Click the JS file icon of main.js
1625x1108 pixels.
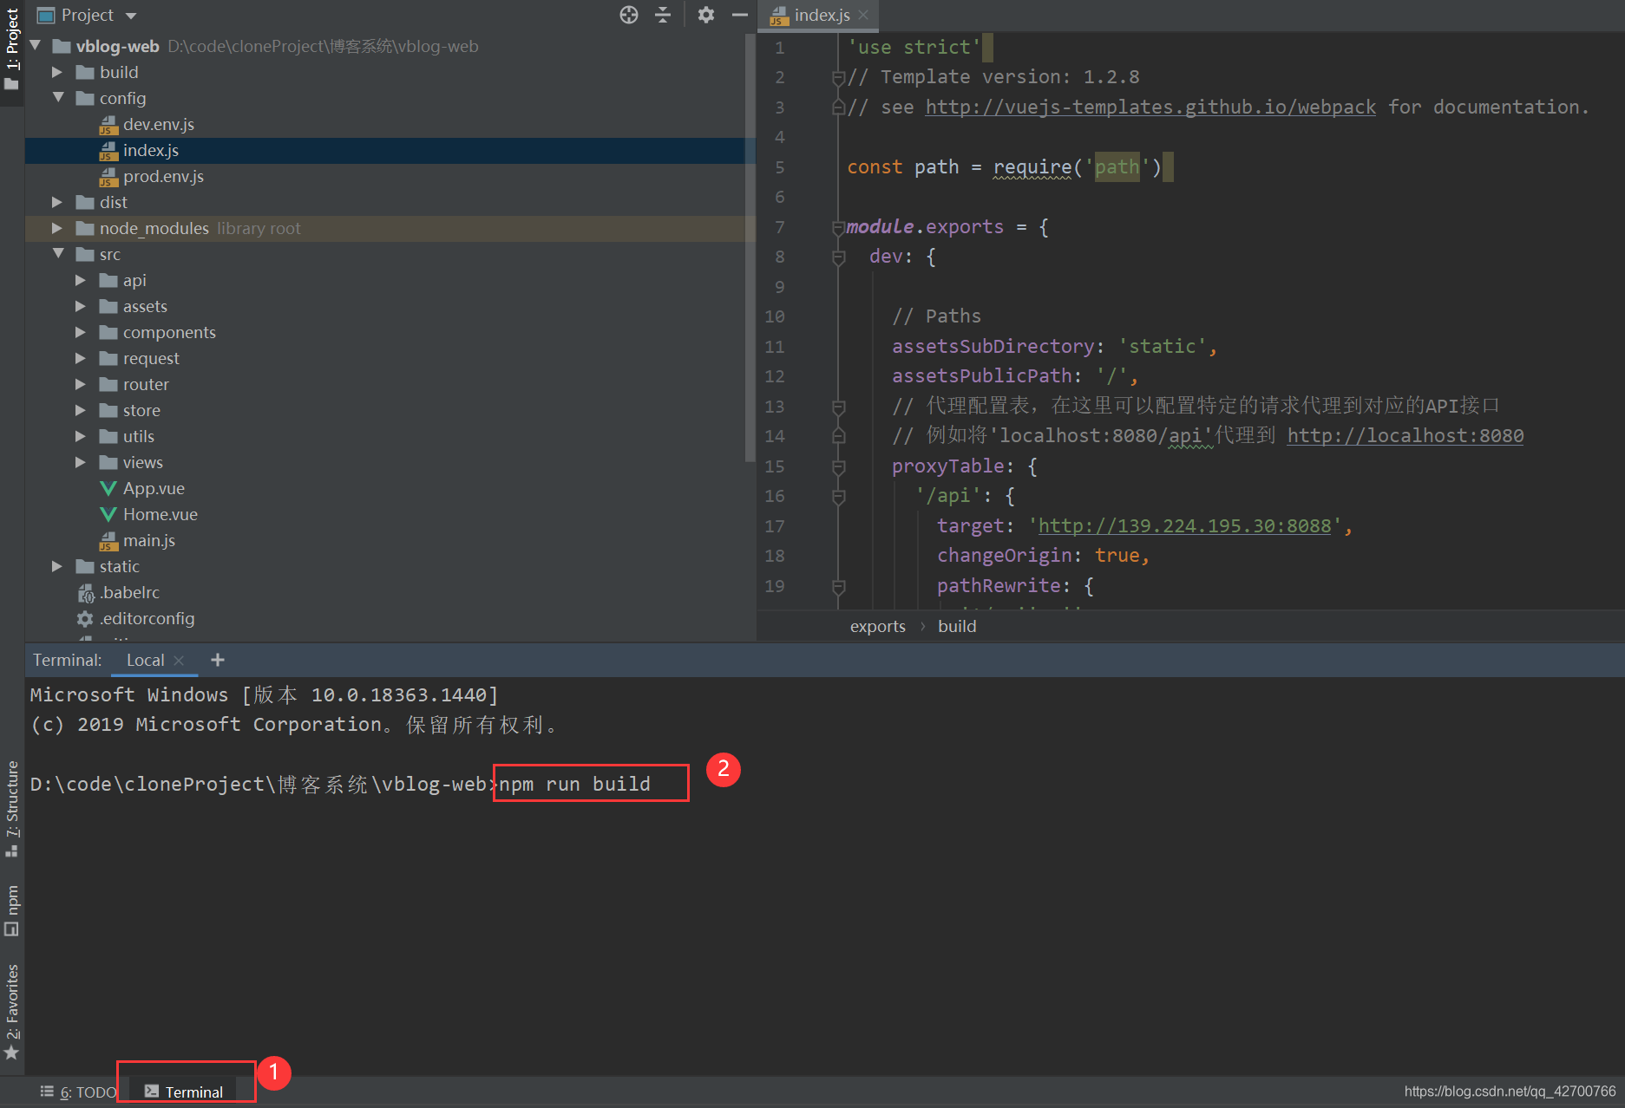click(x=108, y=541)
